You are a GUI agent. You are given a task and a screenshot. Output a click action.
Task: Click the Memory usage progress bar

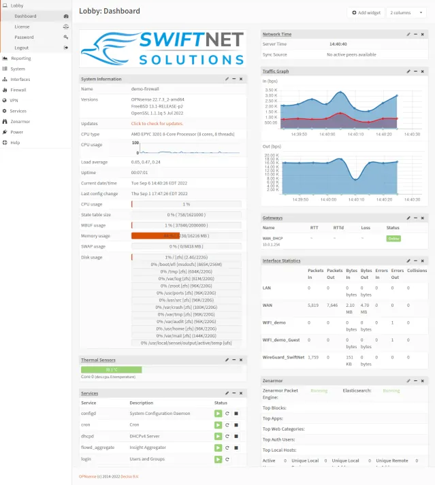coord(187,235)
